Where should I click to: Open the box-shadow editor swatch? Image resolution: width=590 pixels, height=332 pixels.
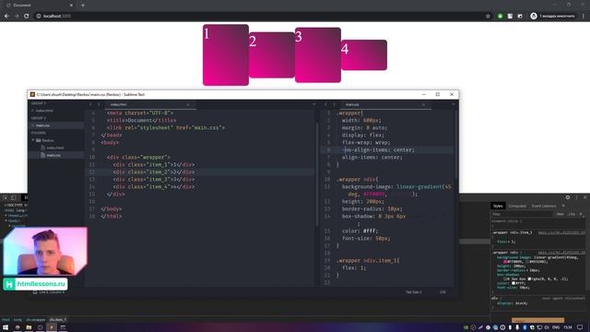pyautogui.click(x=505, y=279)
